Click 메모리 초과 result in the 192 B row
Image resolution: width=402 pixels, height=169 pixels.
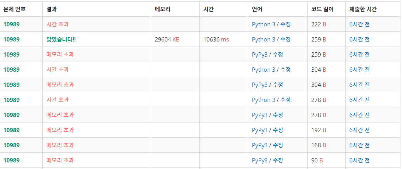(x=60, y=130)
